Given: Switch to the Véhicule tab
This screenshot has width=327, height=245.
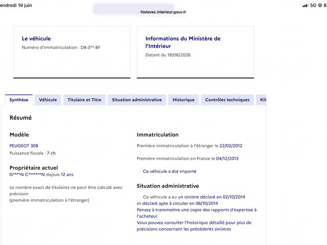Looking at the screenshot, I should (48, 100).
